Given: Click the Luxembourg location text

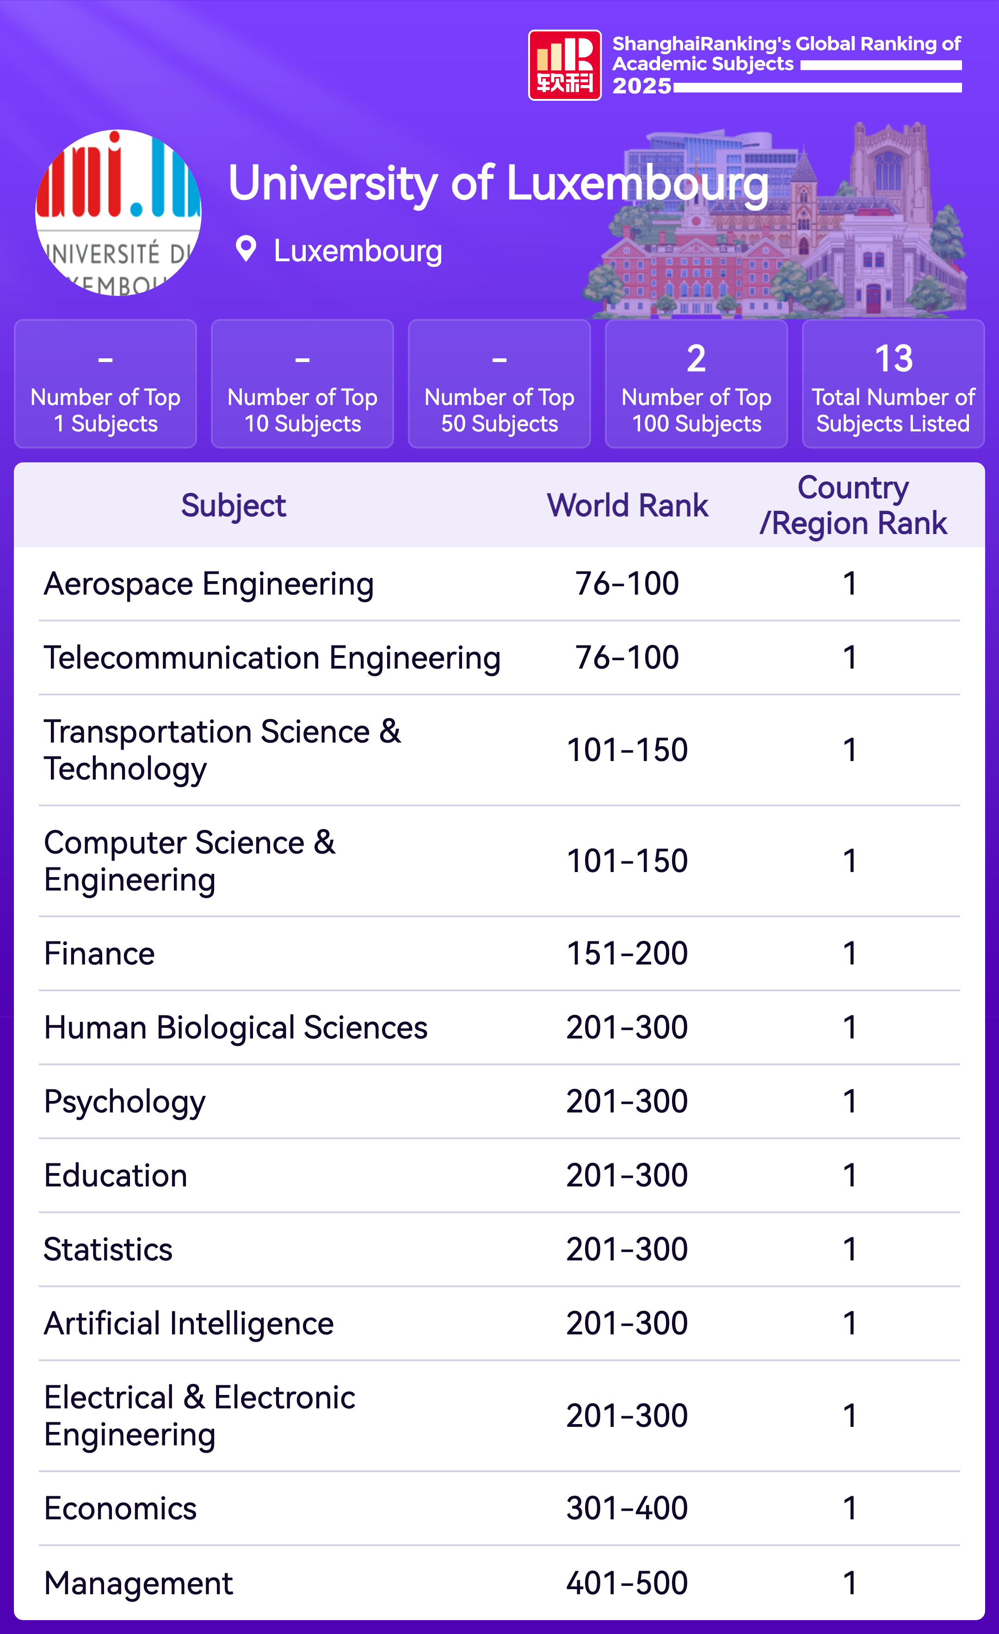Looking at the screenshot, I should click(358, 252).
